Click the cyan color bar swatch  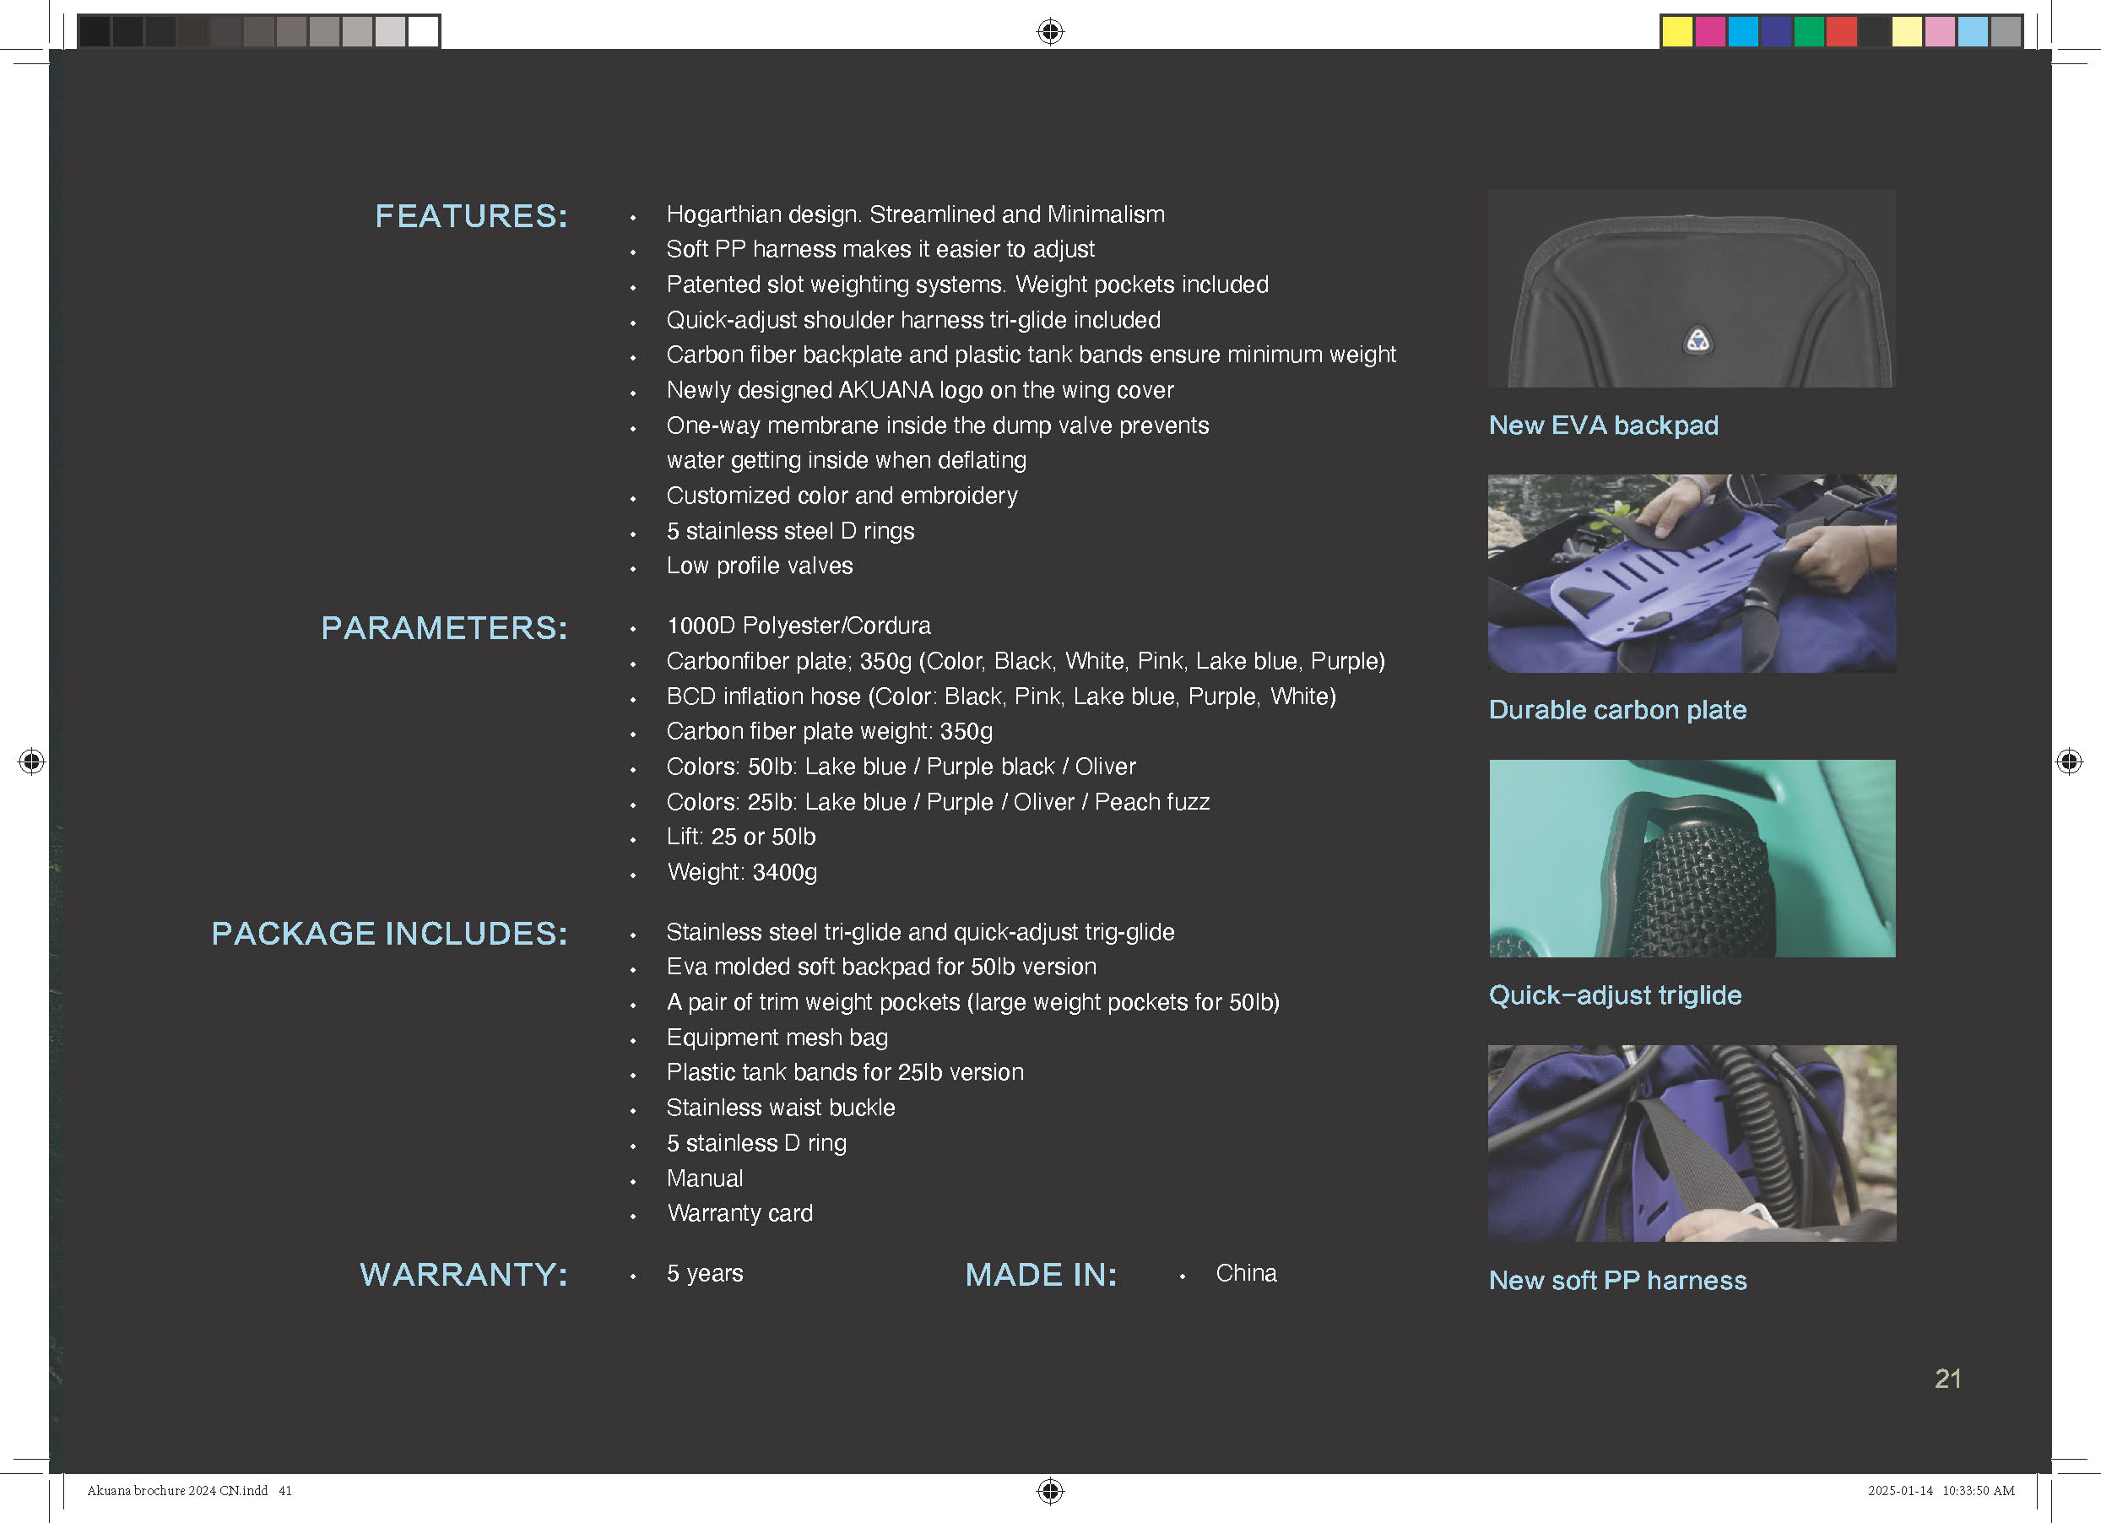tap(1742, 31)
